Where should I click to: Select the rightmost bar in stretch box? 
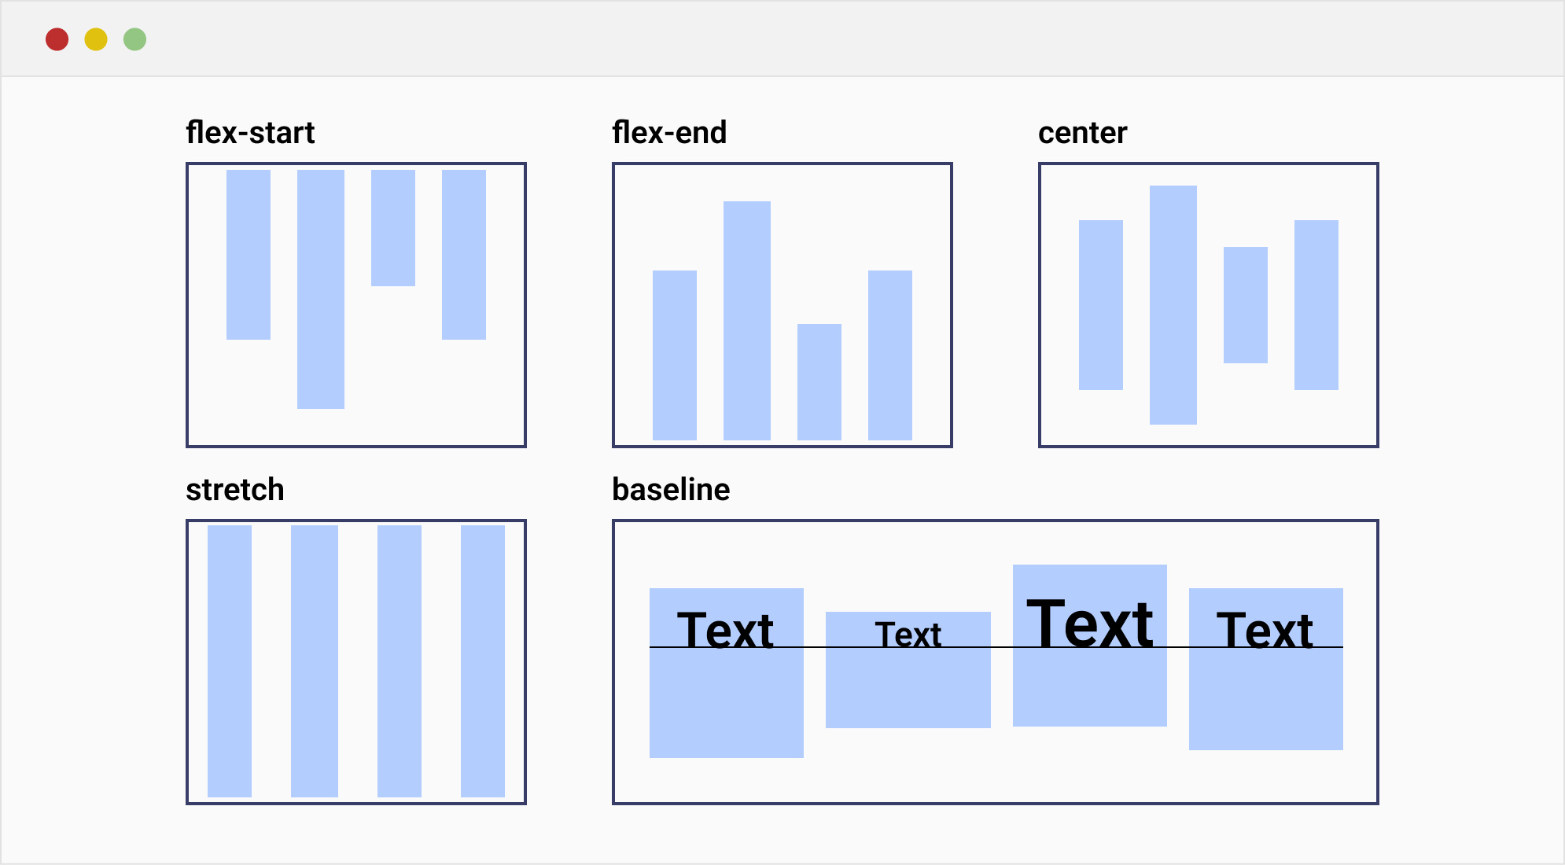click(x=483, y=661)
